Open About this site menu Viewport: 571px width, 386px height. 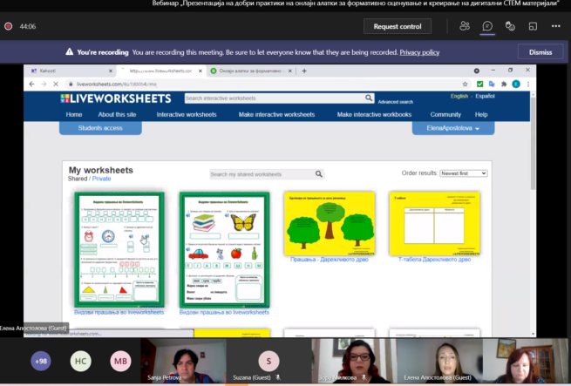(117, 114)
